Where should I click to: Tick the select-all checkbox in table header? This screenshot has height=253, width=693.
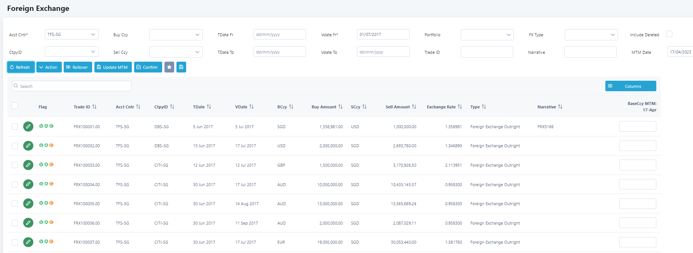(15, 106)
